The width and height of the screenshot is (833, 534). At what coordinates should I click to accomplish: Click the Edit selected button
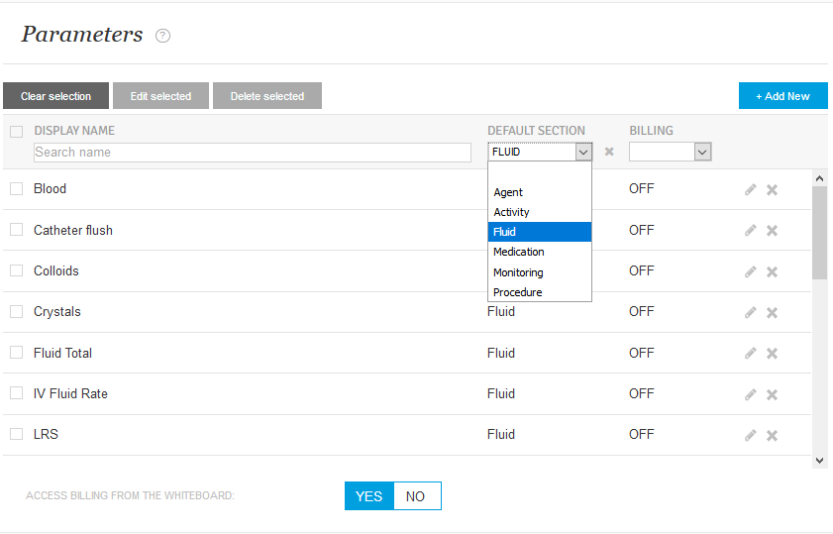tap(161, 96)
